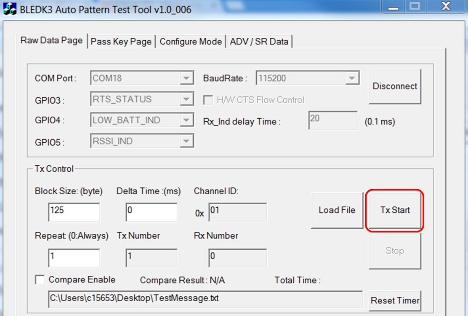Toggle H/W CTS Flow Control checkbox

[208, 100]
